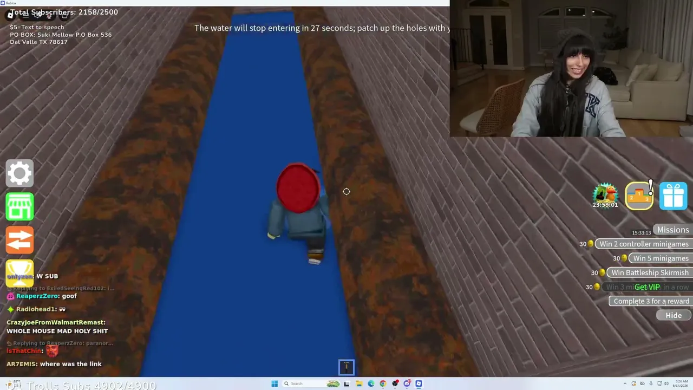The image size is (693, 390).
Task: Click the mission timer 15:33:13
Action: tap(642, 233)
